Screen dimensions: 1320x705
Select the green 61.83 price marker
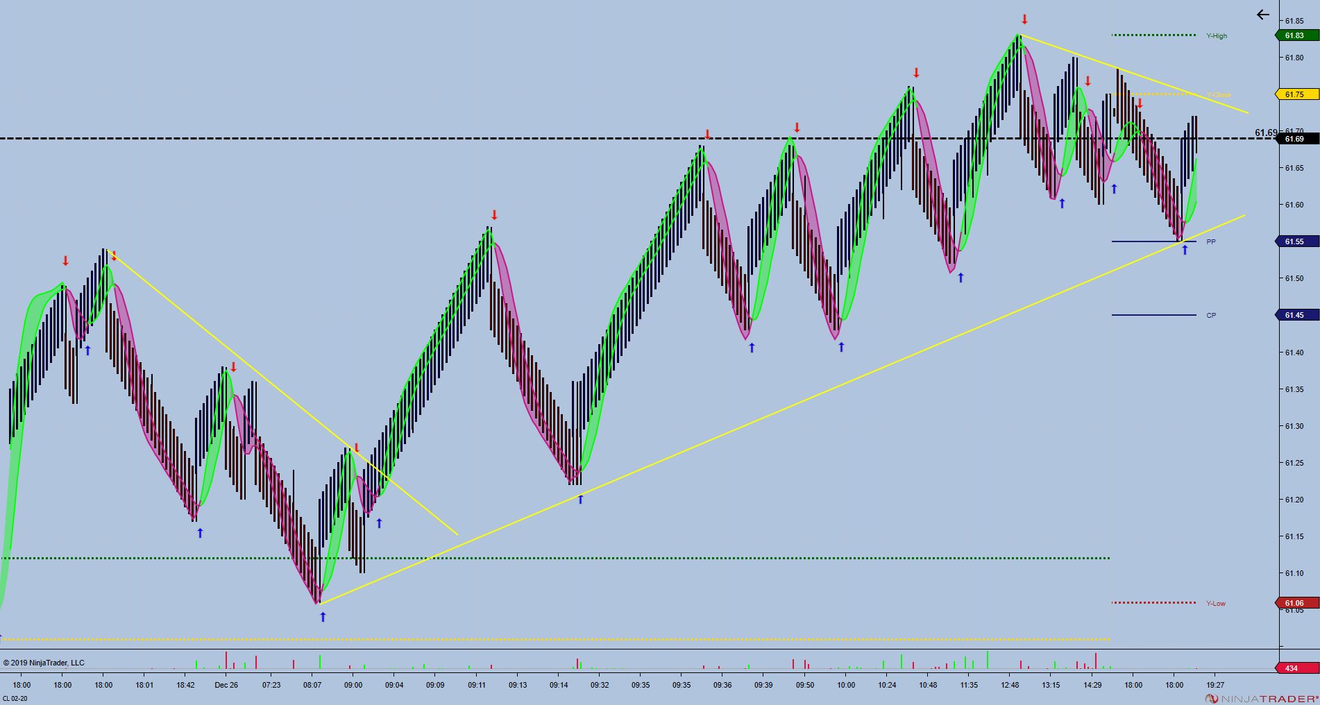[x=1297, y=35]
